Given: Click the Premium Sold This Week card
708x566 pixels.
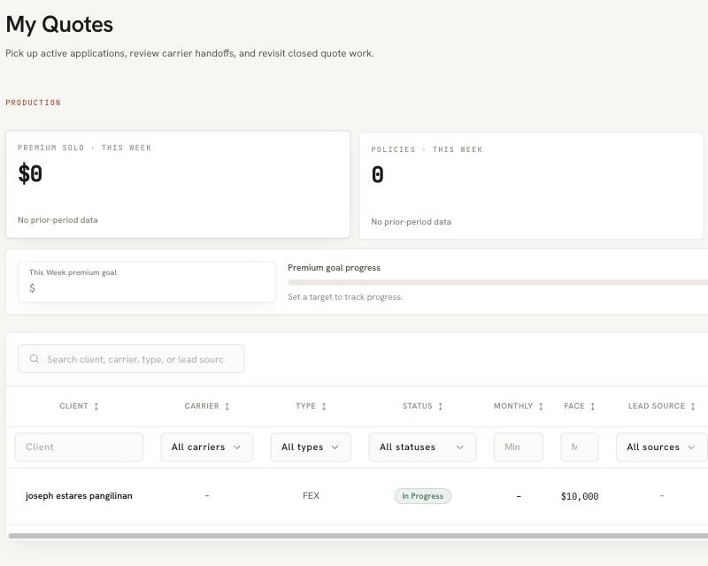Looking at the screenshot, I should [x=178, y=184].
